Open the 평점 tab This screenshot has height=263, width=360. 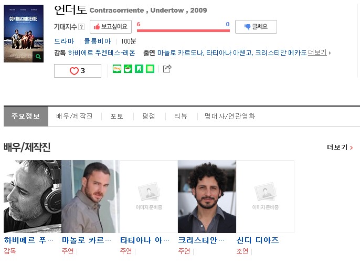click(x=149, y=116)
